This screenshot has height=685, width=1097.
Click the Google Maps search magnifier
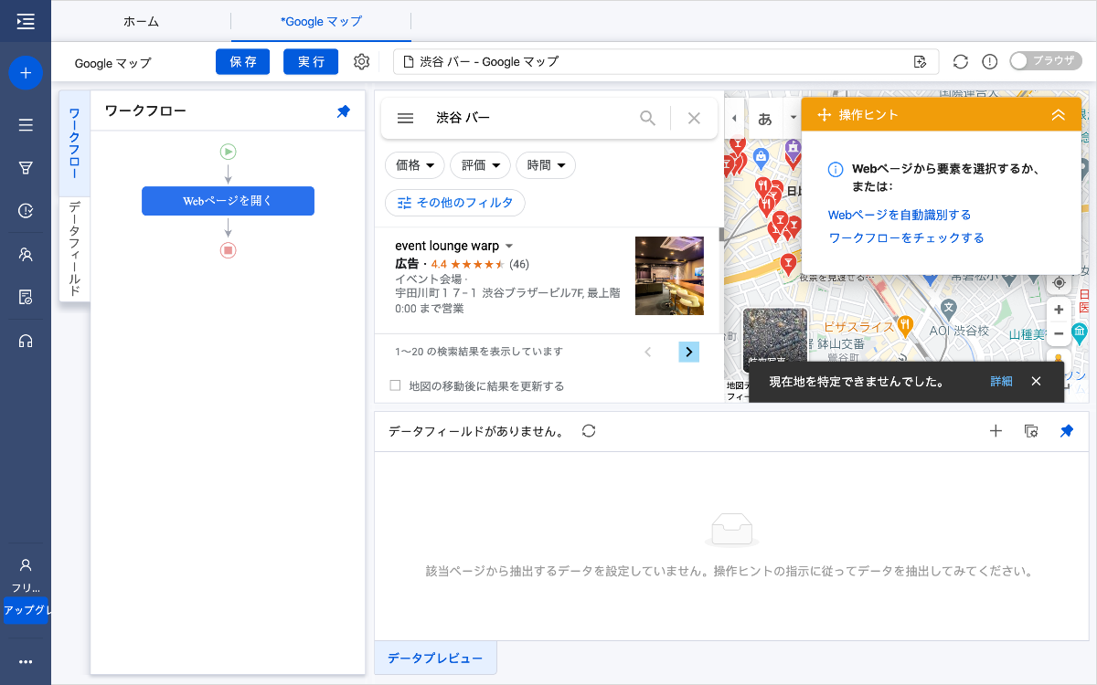coord(647,118)
